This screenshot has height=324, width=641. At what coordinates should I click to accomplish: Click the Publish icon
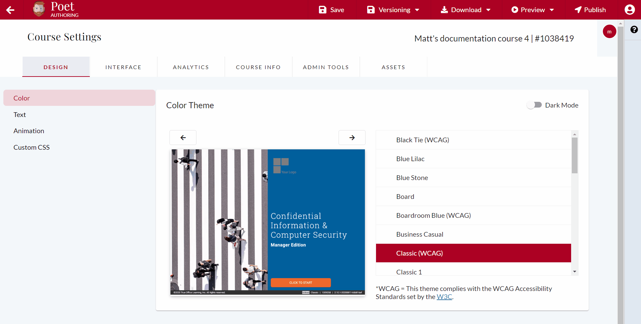click(578, 9)
